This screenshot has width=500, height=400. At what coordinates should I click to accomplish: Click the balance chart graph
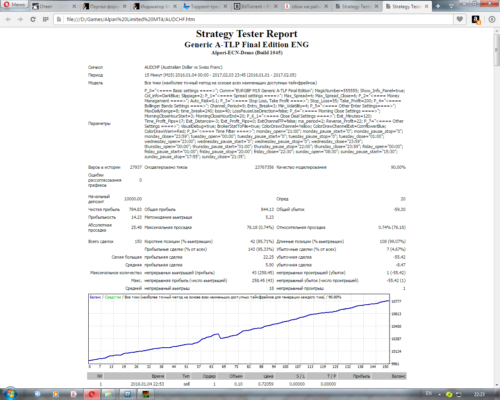pos(239,329)
